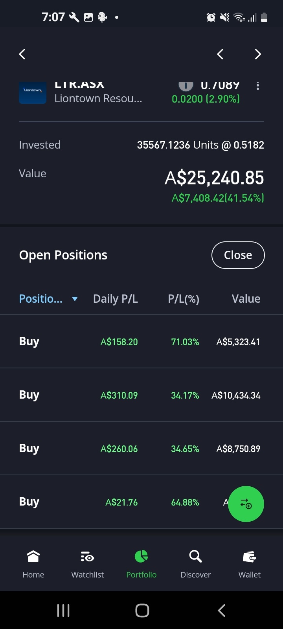The height and width of the screenshot is (629, 283).
Task: Tap the Liontown Resources logo thumbnail
Action: point(33,93)
